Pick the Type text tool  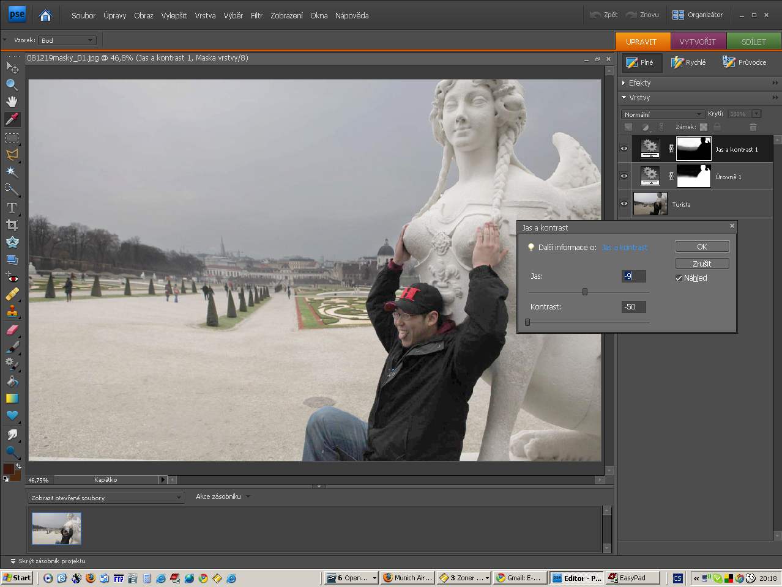click(12, 208)
